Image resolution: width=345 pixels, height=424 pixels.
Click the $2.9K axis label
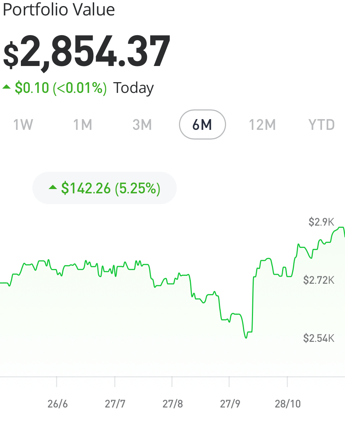point(321,222)
